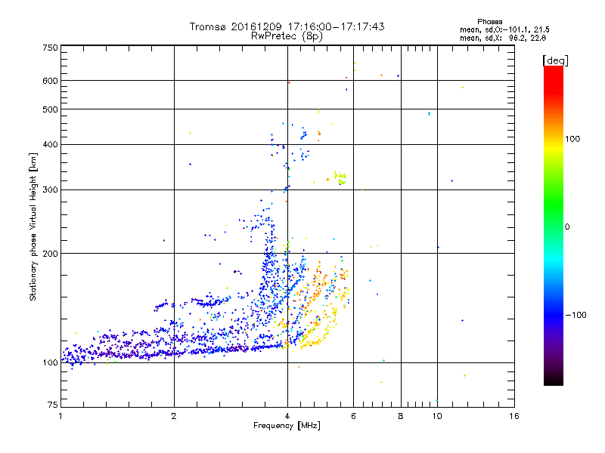Click the x-axis tick label '10'

pyautogui.click(x=437, y=416)
